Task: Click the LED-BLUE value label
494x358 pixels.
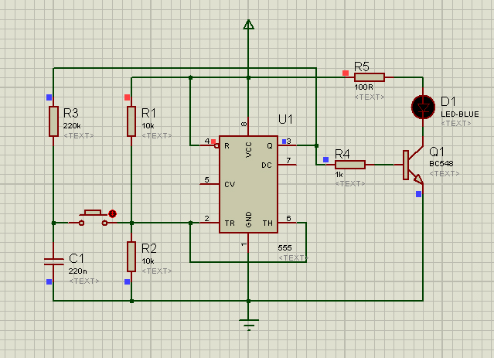Action: pyautogui.click(x=460, y=114)
